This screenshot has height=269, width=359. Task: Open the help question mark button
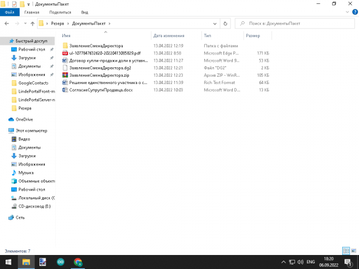click(355, 12)
